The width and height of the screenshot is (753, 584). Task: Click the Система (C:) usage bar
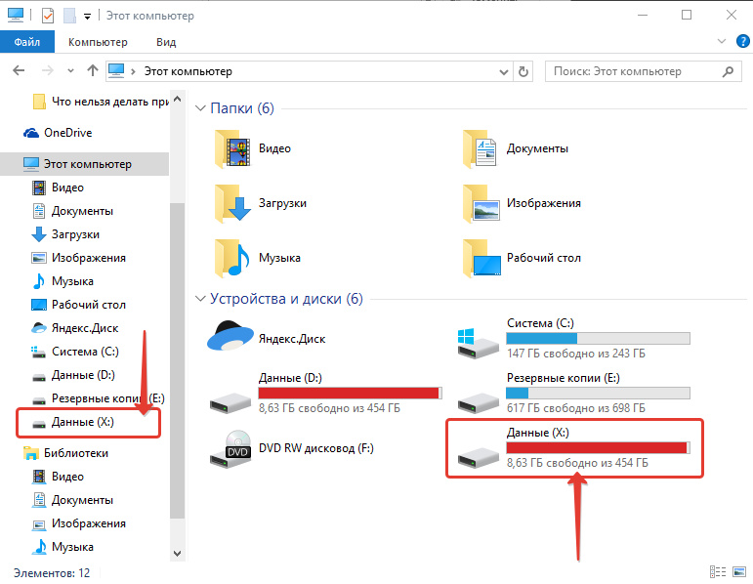coord(598,339)
